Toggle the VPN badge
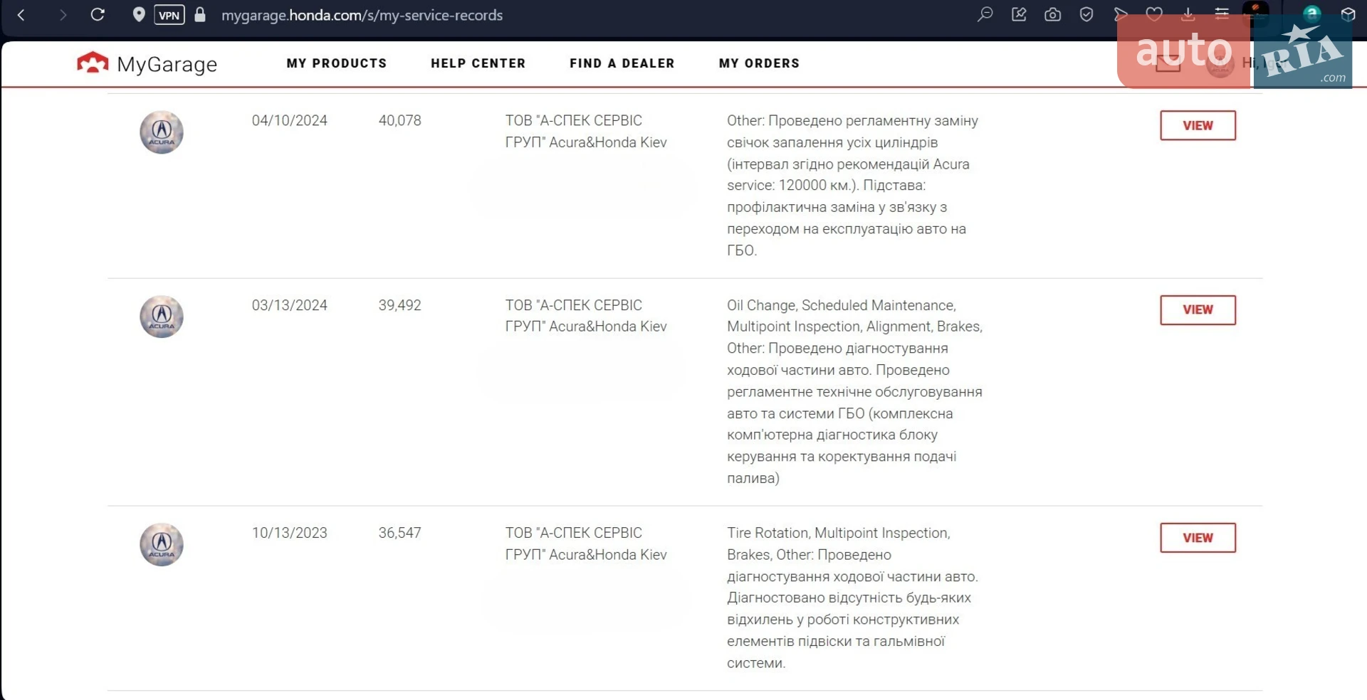 tap(169, 15)
